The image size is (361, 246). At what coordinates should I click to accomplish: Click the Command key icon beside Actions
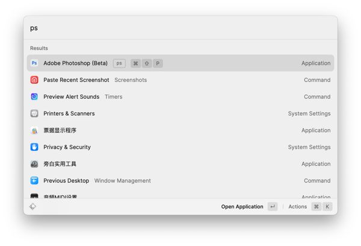point(316,207)
